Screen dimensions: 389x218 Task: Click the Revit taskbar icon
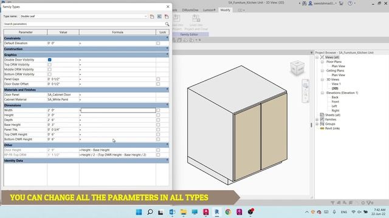click(217, 212)
